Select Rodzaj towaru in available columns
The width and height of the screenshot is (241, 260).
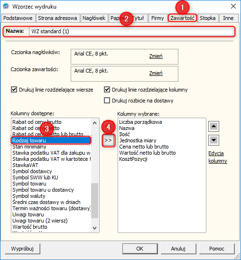tap(51, 140)
